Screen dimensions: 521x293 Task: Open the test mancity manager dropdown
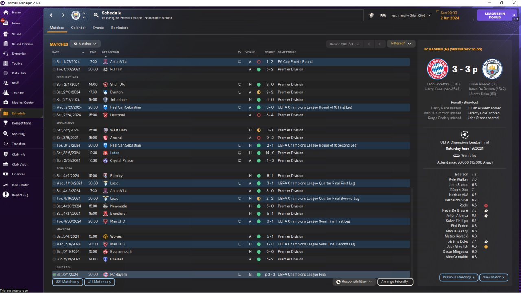point(411,15)
